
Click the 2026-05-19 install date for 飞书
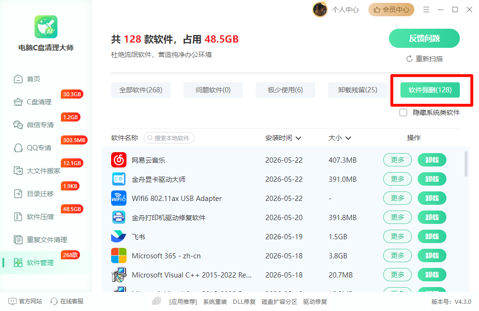coord(284,237)
